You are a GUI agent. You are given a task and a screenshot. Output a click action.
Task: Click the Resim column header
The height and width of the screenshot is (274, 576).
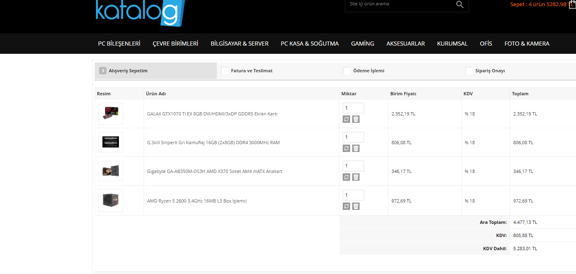[x=104, y=94]
